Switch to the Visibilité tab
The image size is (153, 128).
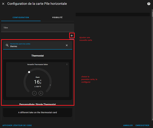coord(57,17)
